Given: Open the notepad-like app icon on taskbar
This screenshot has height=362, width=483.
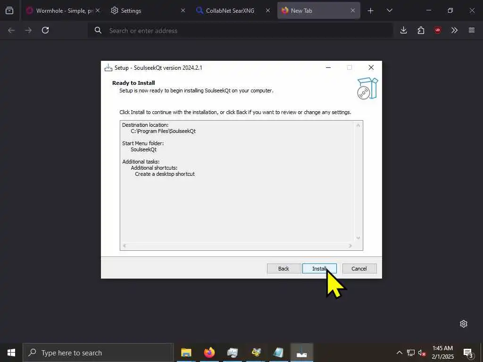Looking at the screenshot, I should coord(278,353).
